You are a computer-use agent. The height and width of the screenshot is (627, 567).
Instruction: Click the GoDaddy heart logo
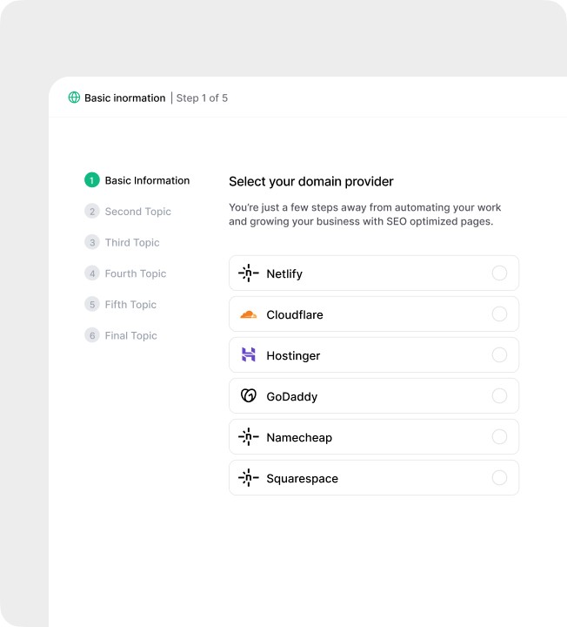click(249, 396)
